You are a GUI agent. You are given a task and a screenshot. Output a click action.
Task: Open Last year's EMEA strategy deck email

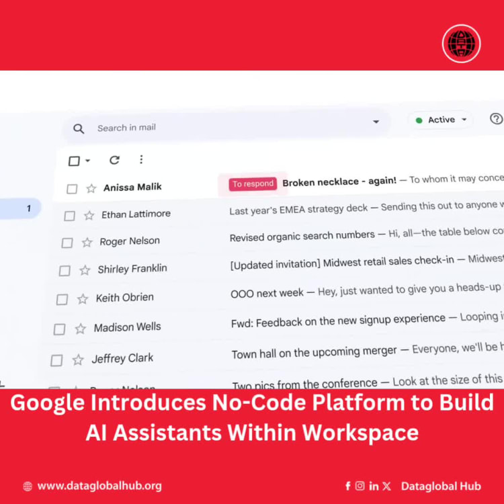click(x=298, y=210)
